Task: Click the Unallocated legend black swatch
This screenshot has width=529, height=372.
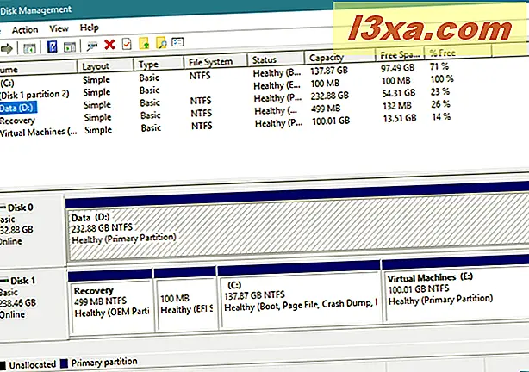Action: click(x=3, y=365)
